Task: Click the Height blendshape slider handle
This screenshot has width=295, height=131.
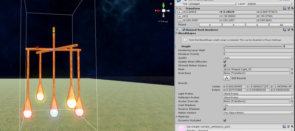Action: click(x=224, y=47)
